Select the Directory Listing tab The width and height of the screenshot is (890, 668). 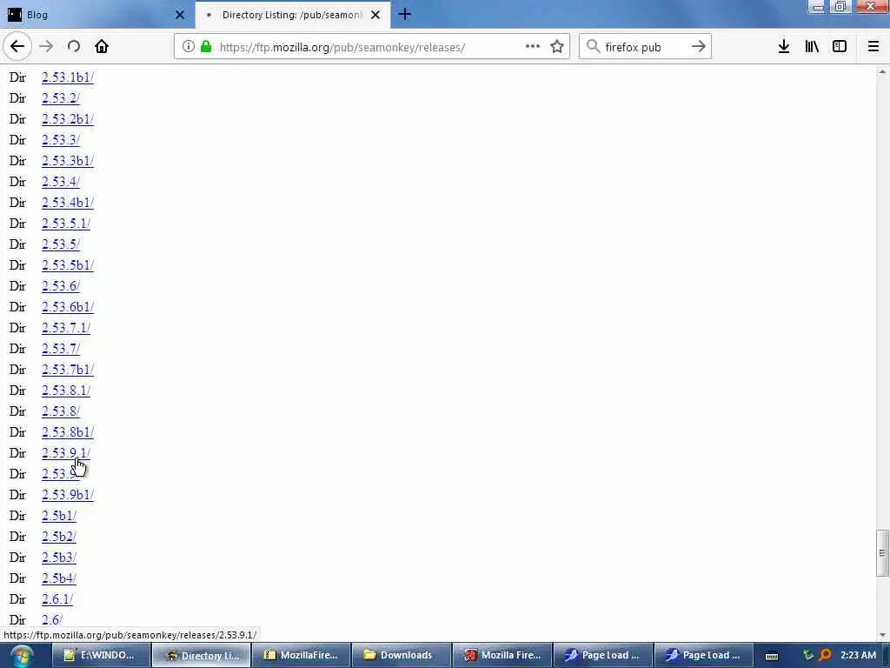pos(293,15)
